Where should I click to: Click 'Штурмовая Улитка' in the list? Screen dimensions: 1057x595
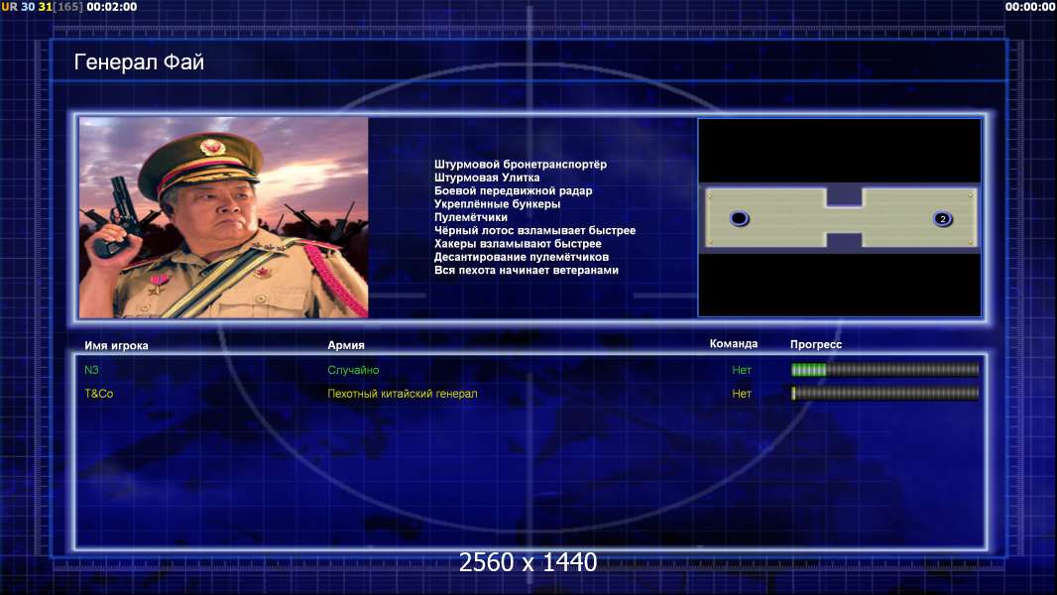click(487, 178)
